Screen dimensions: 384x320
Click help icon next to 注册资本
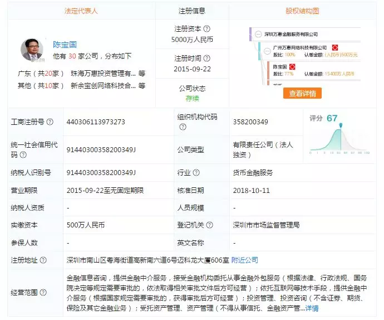207,29
